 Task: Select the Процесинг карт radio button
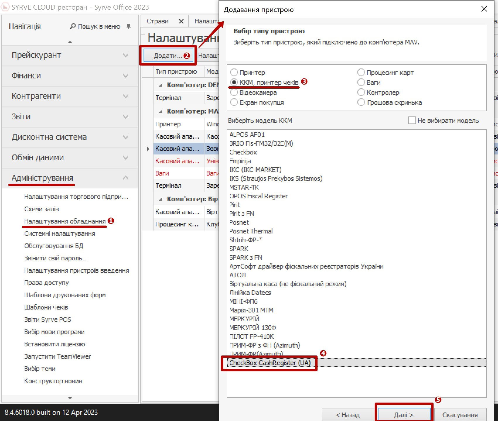pyautogui.click(x=361, y=72)
